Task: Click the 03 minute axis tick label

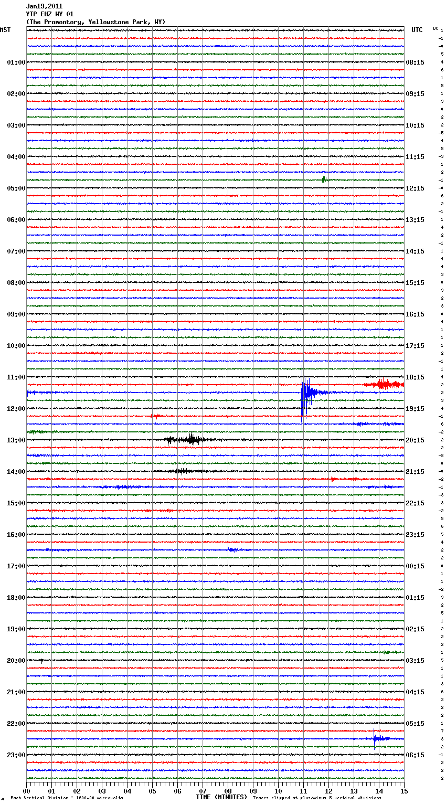Action: click(102, 791)
